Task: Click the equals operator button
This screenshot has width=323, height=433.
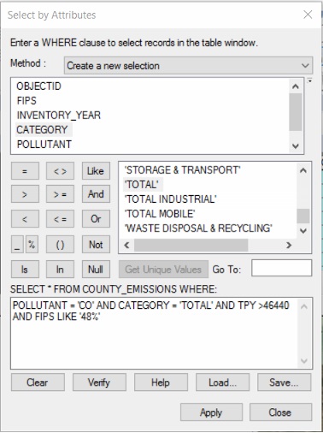Action: point(25,171)
